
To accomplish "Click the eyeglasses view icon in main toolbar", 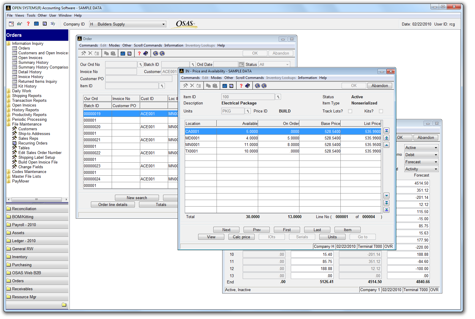I will pyautogui.click(x=20, y=24).
